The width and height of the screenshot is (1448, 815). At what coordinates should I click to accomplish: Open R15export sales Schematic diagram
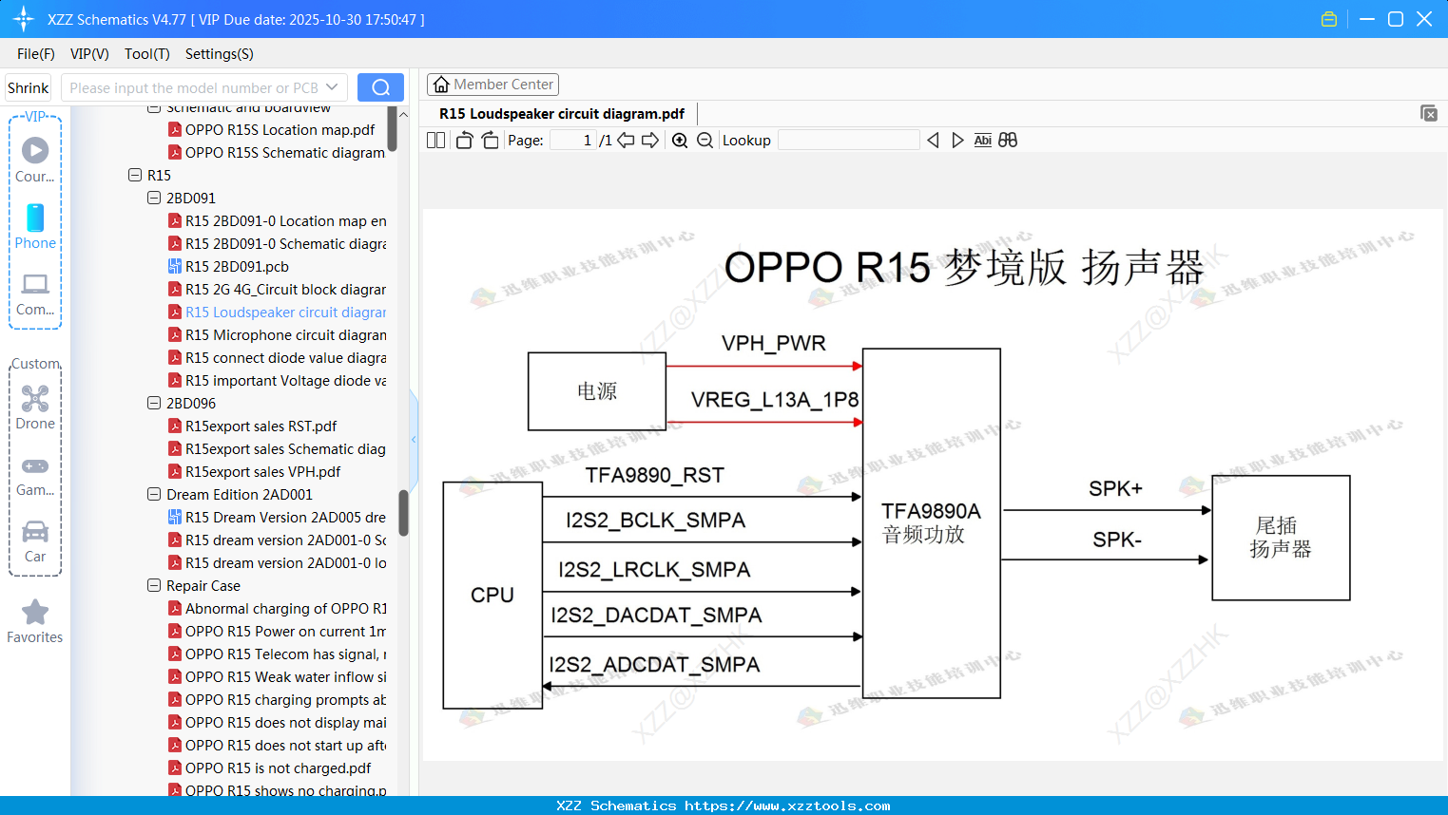(278, 449)
